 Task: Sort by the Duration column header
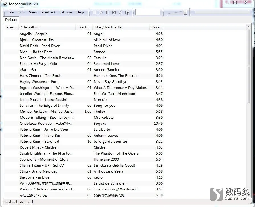tap(157, 27)
